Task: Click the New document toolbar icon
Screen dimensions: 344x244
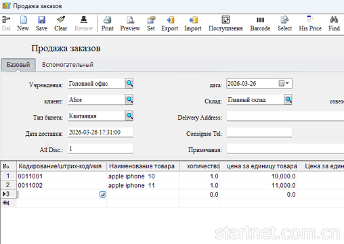Action: pos(23,20)
